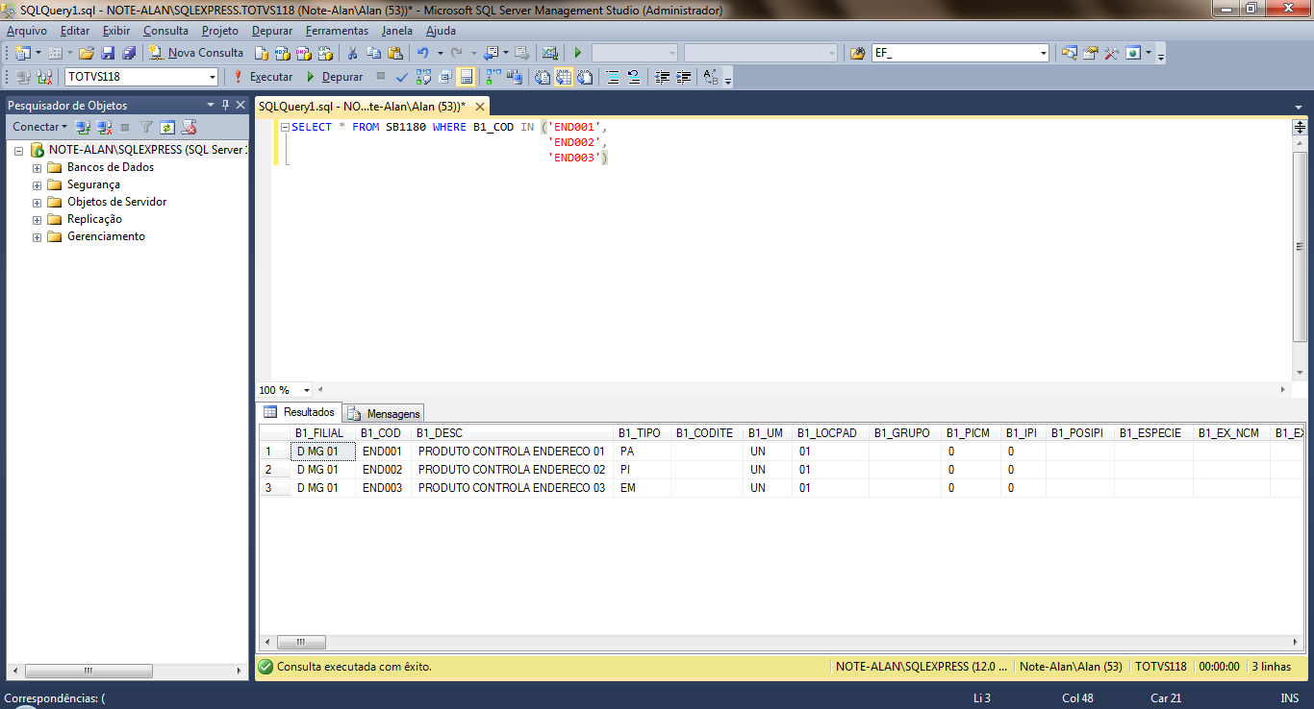This screenshot has width=1314, height=709.
Task: Decrease indent of selected lines
Action: 663,77
